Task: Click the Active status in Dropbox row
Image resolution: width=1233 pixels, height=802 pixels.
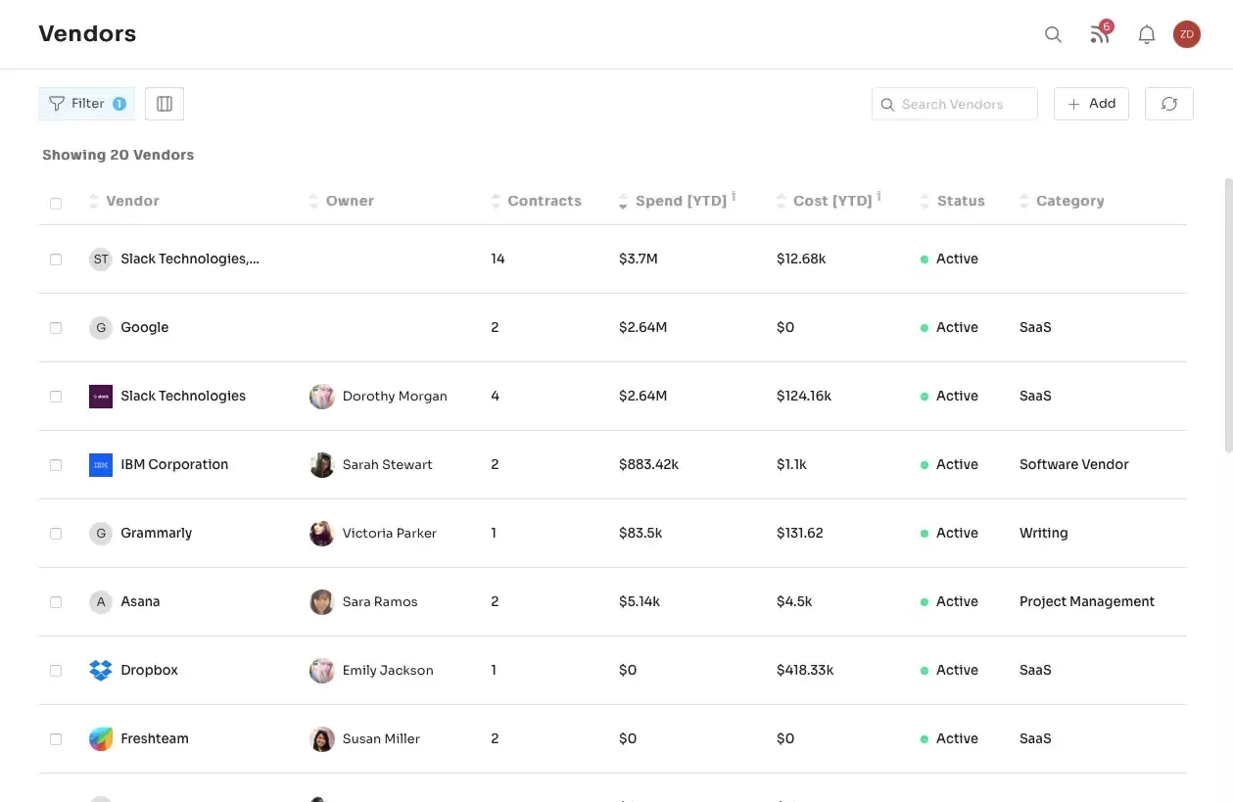Action: tap(949, 671)
